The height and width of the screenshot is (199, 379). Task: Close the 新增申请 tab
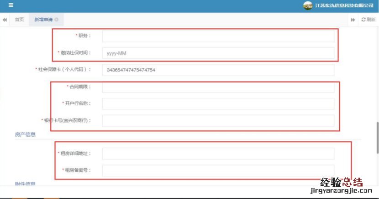(56, 20)
